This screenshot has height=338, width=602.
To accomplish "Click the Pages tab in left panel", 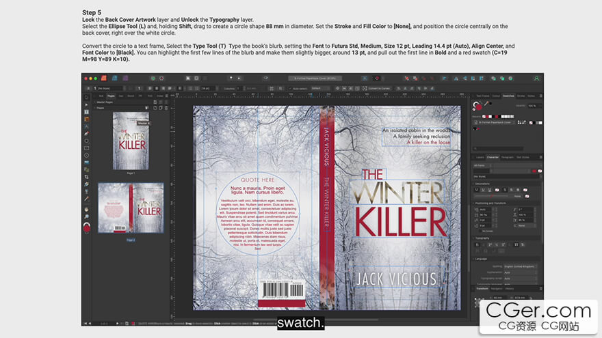I will click(111, 96).
